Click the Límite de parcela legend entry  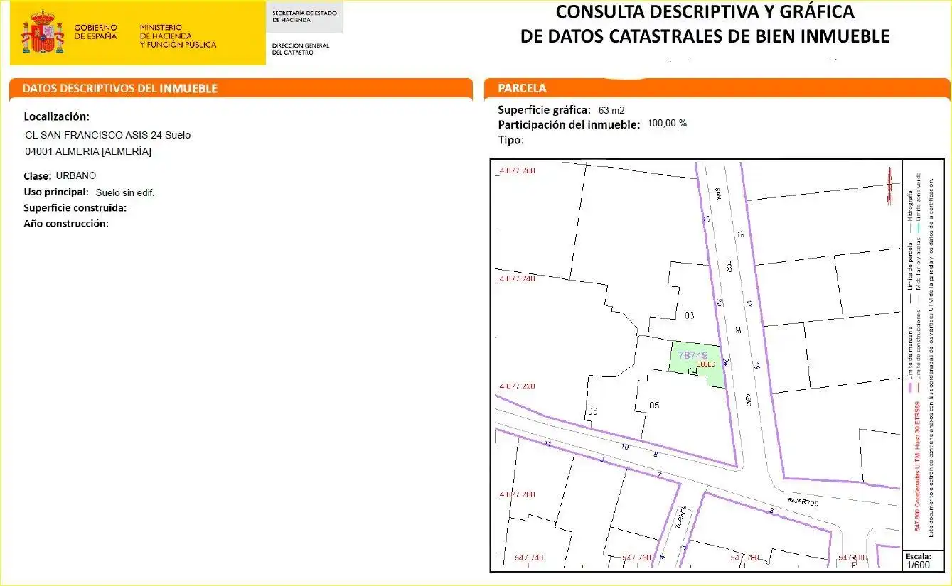click(x=911, y=274)
